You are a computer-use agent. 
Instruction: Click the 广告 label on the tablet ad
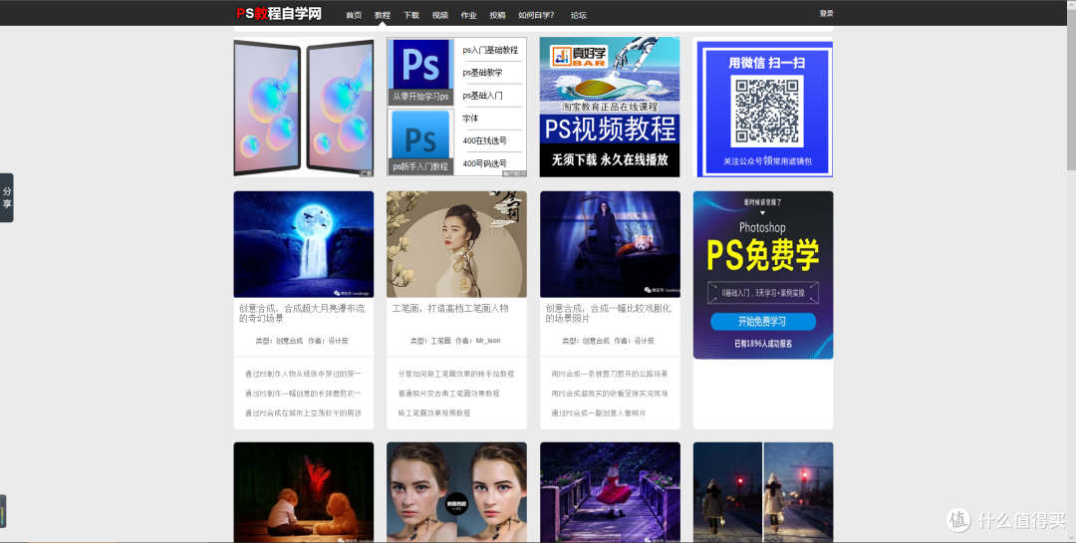(367, 173)
